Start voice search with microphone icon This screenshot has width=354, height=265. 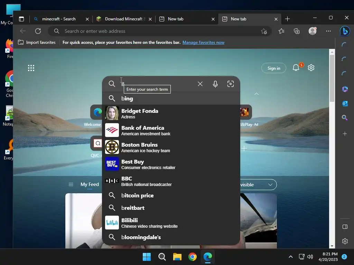pyautogui.click(x=215, y=84)
